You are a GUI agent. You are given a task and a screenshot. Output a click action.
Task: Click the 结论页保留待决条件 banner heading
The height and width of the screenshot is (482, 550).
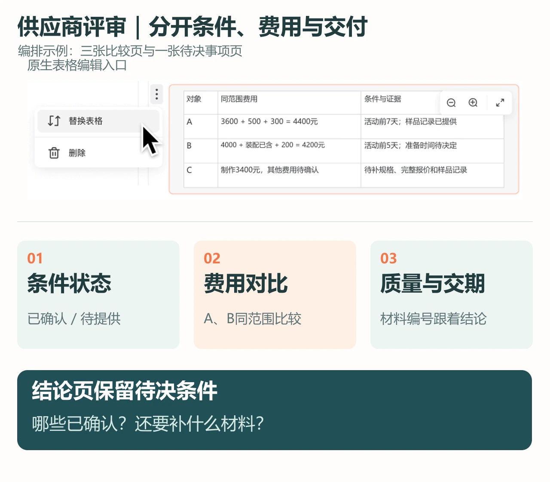(125, 391)
